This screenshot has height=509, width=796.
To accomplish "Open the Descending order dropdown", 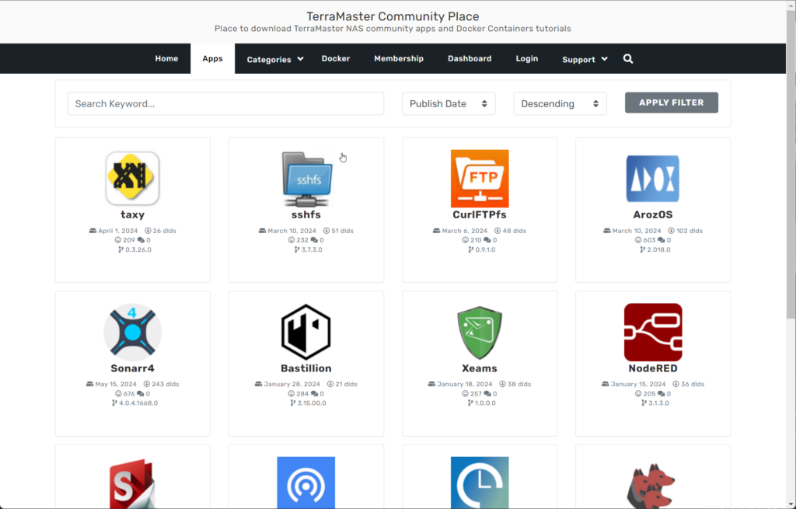I will 560,103.
